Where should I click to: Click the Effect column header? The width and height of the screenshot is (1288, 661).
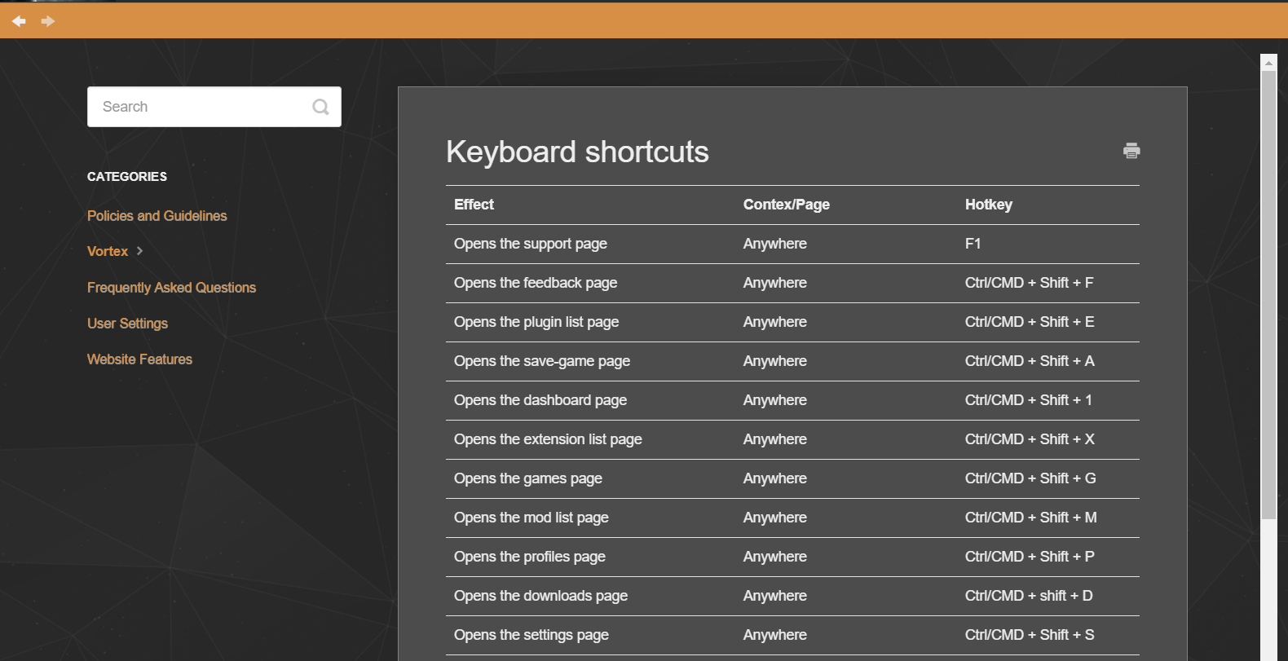click(474, 205)
